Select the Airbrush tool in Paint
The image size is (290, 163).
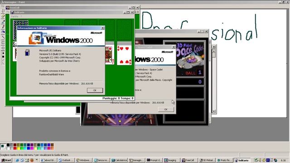click(x=3, y=32)
